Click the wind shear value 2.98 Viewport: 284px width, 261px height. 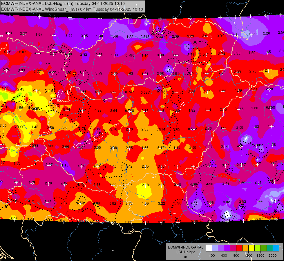[66, 128]
